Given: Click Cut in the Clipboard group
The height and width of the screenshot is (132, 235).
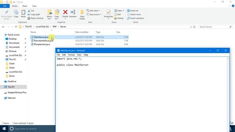Looking at the screenshot, I should pyautogui.click(x=31, y=11).
